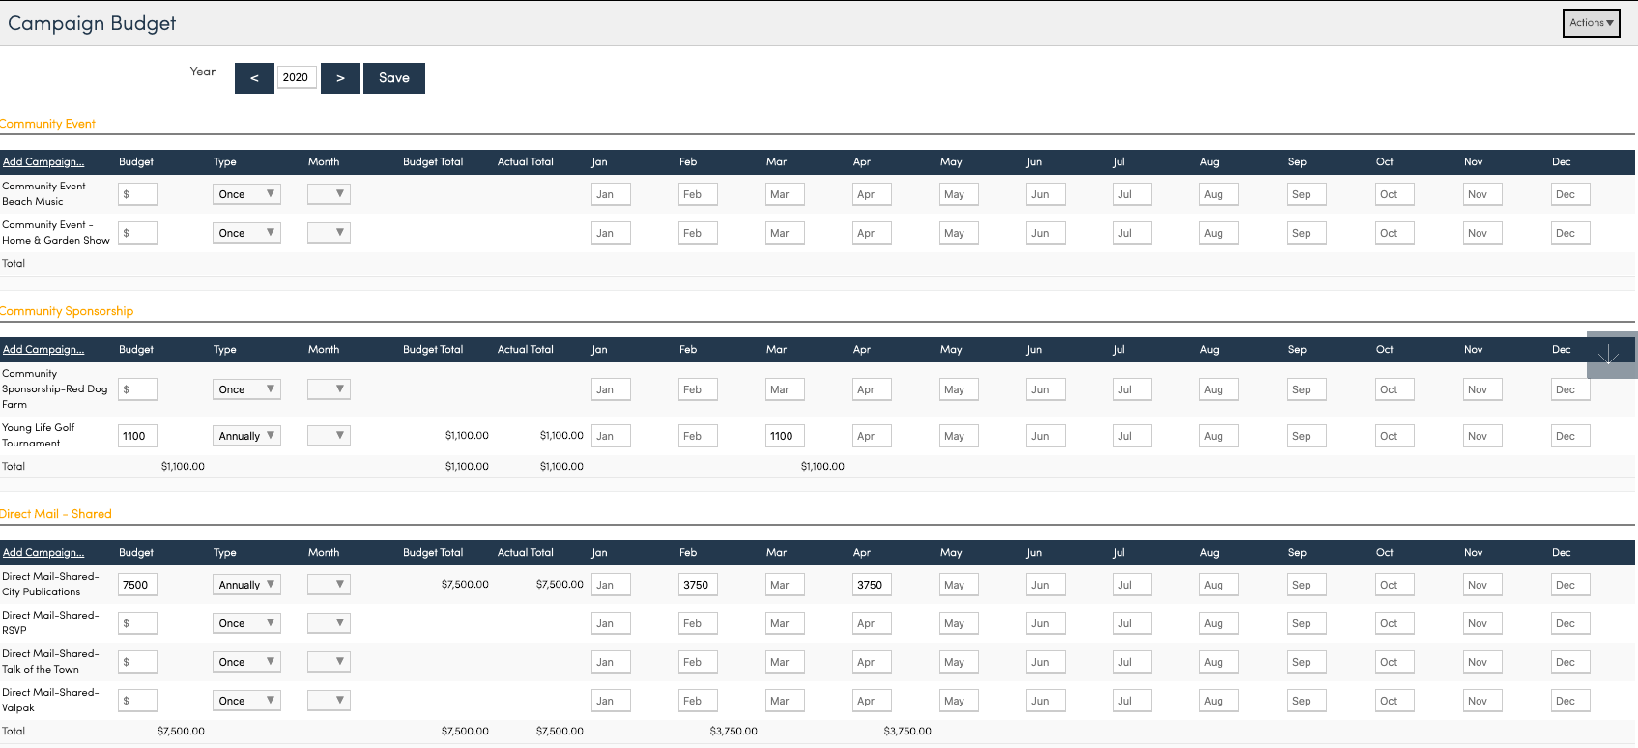
Task: Open the Actions dropdown menu
Action: click(x=1591, y=23)
